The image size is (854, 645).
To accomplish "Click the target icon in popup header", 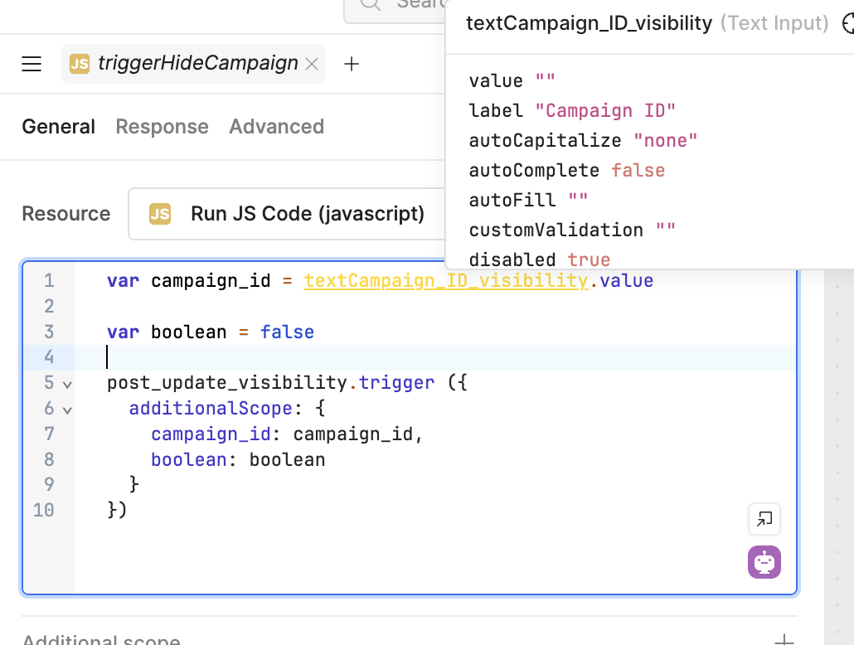I will [x=848, y=24].
